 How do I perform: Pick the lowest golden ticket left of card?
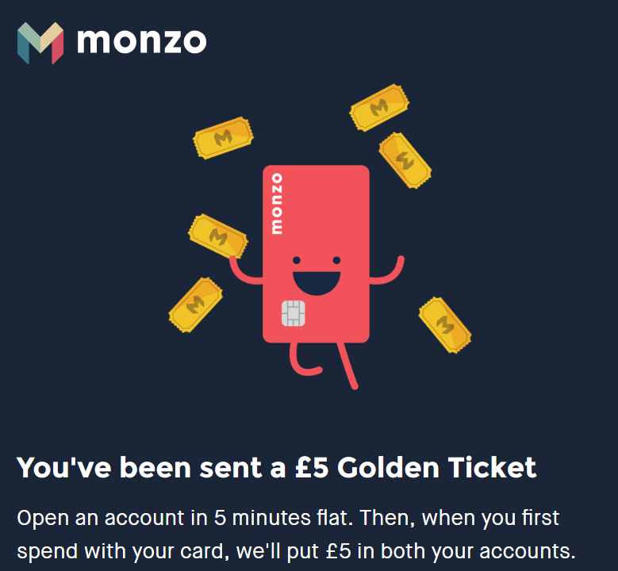coord(195,305)
